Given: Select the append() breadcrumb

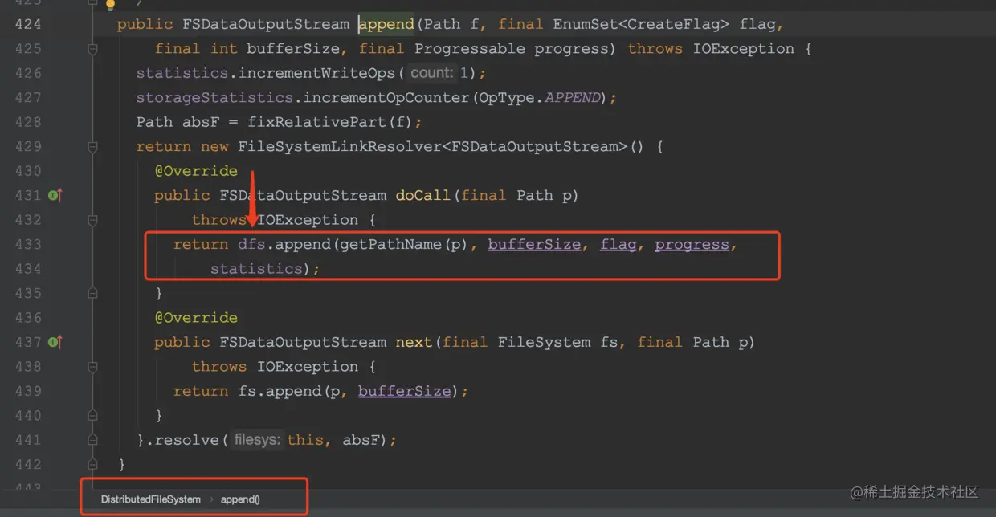Looking at the screenshot, I should tap(240, 499).
